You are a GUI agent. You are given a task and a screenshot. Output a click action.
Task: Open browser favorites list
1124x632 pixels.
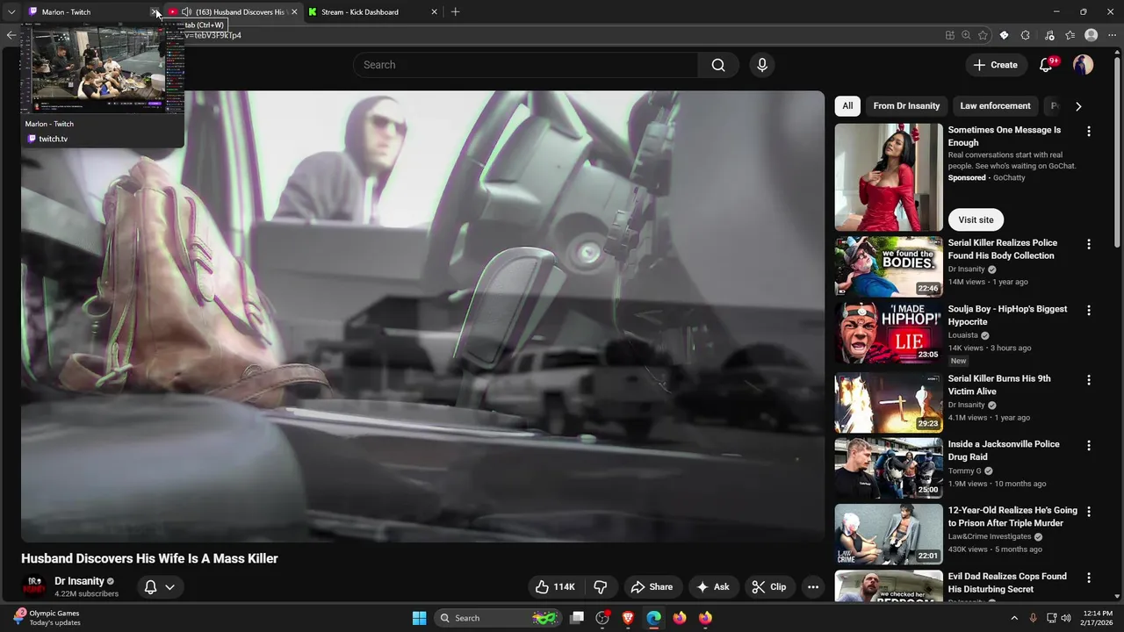[1070, 35]
